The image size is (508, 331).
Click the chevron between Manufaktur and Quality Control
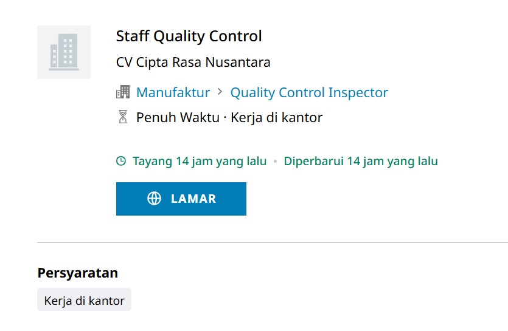coord(220,92)
